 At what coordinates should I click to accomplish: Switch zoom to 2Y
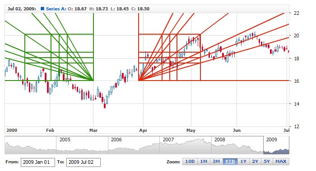[x=255, y=162]
